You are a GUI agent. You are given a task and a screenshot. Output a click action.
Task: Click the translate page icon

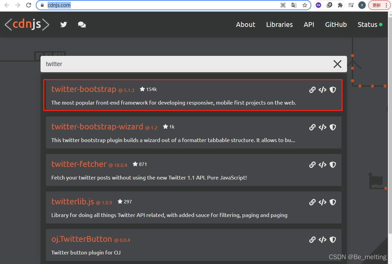294,5
